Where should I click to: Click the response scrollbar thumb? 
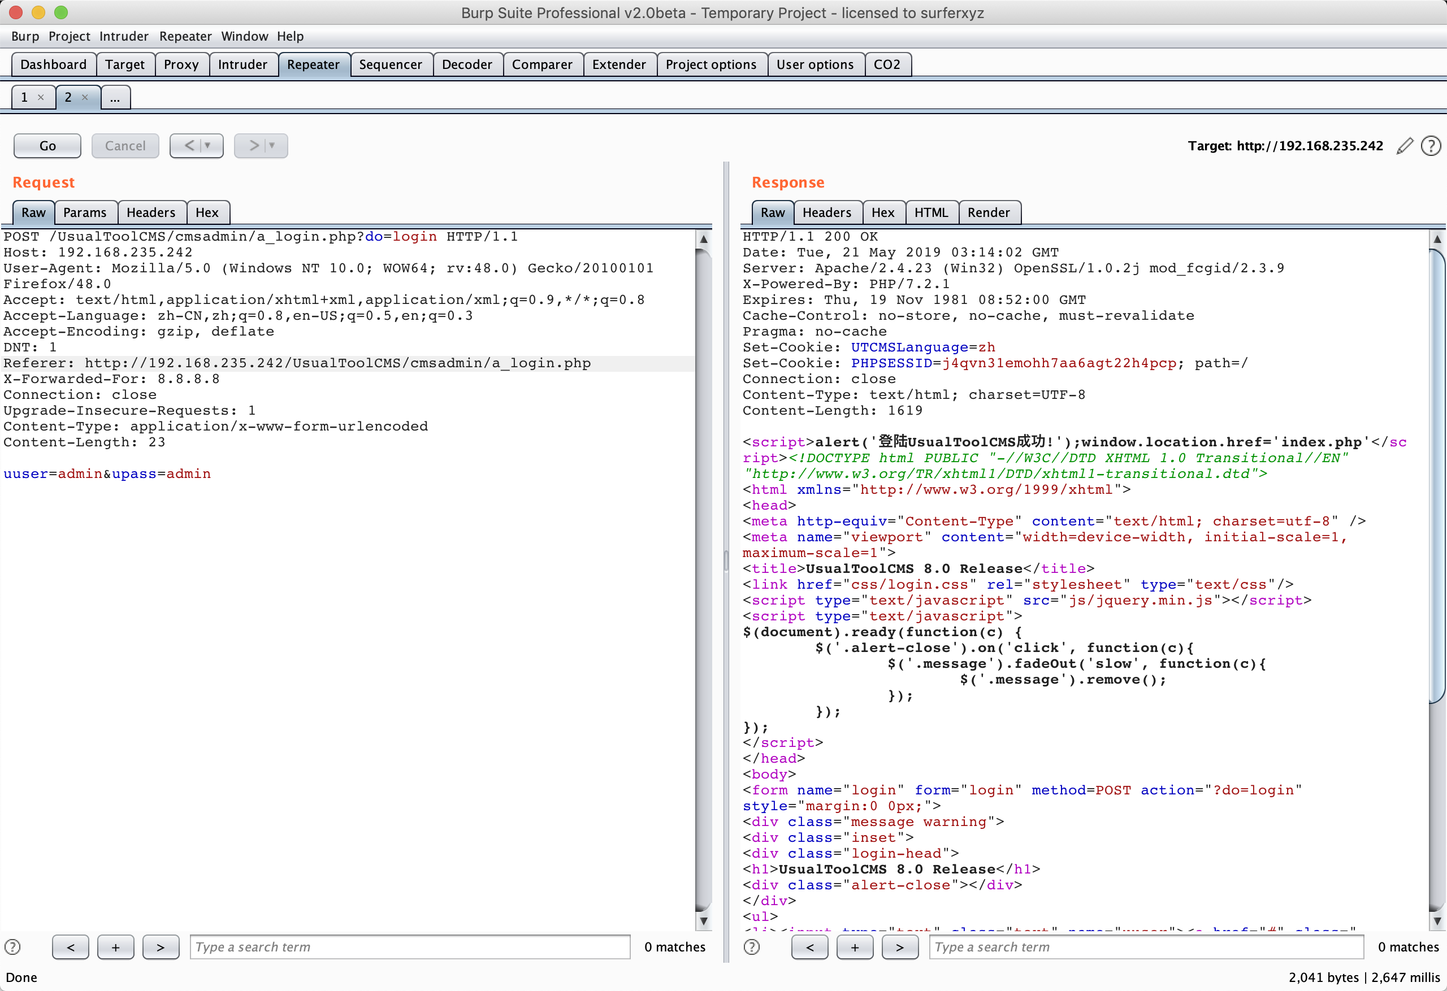(x=1437, y=476)
